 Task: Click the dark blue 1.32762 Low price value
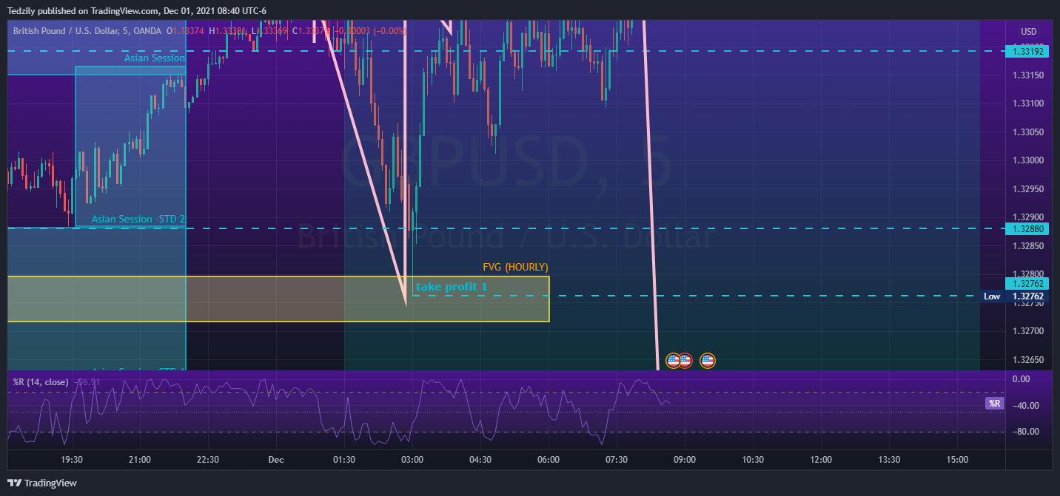coord(1027,296)
